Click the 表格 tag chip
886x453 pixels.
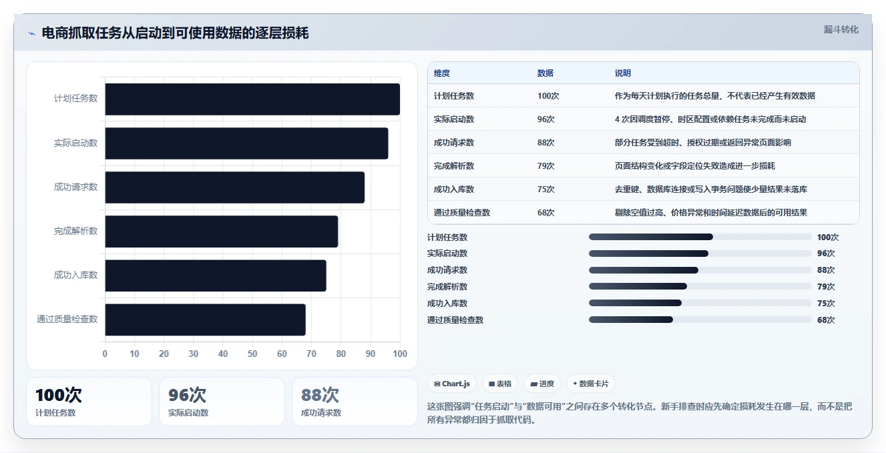(500, 384)
